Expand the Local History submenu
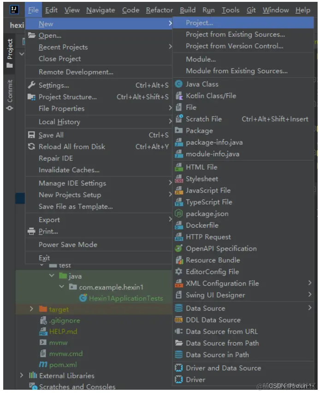This screenshot has width=319, height=393. coord(170,122)
